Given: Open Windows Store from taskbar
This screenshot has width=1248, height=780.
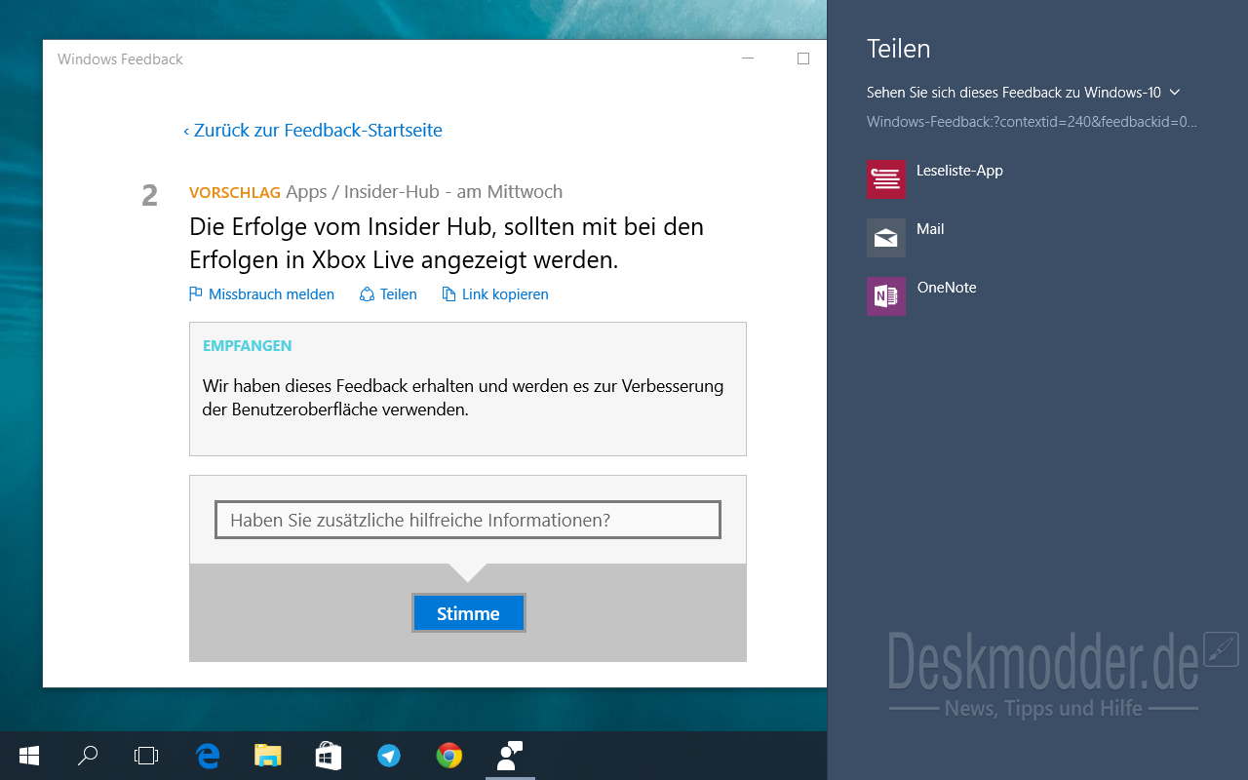Looking at the screenshot, I should pos(328,756).
